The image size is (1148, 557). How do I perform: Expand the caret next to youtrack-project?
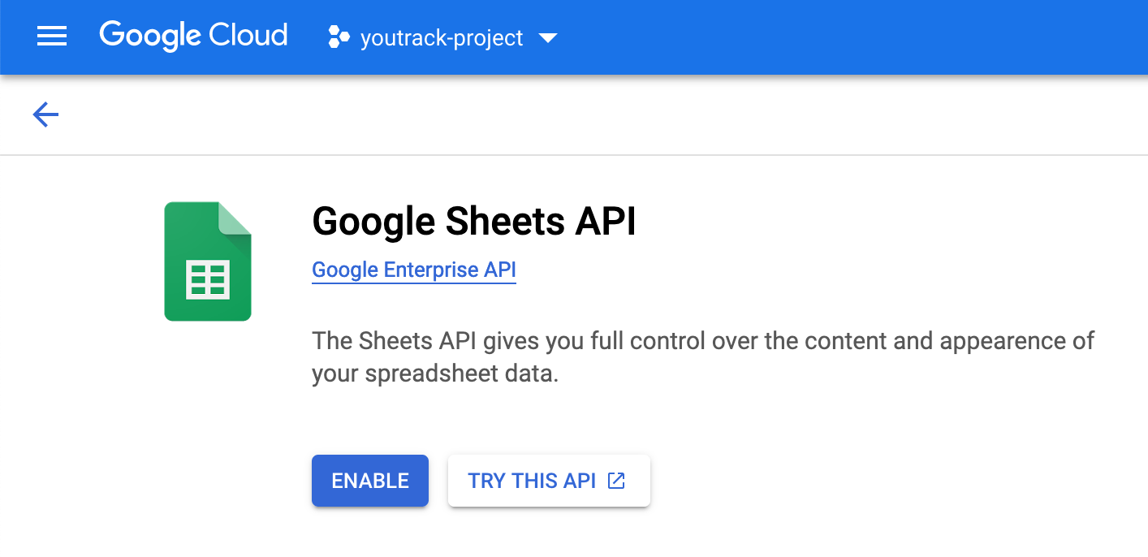pos(549,37)
